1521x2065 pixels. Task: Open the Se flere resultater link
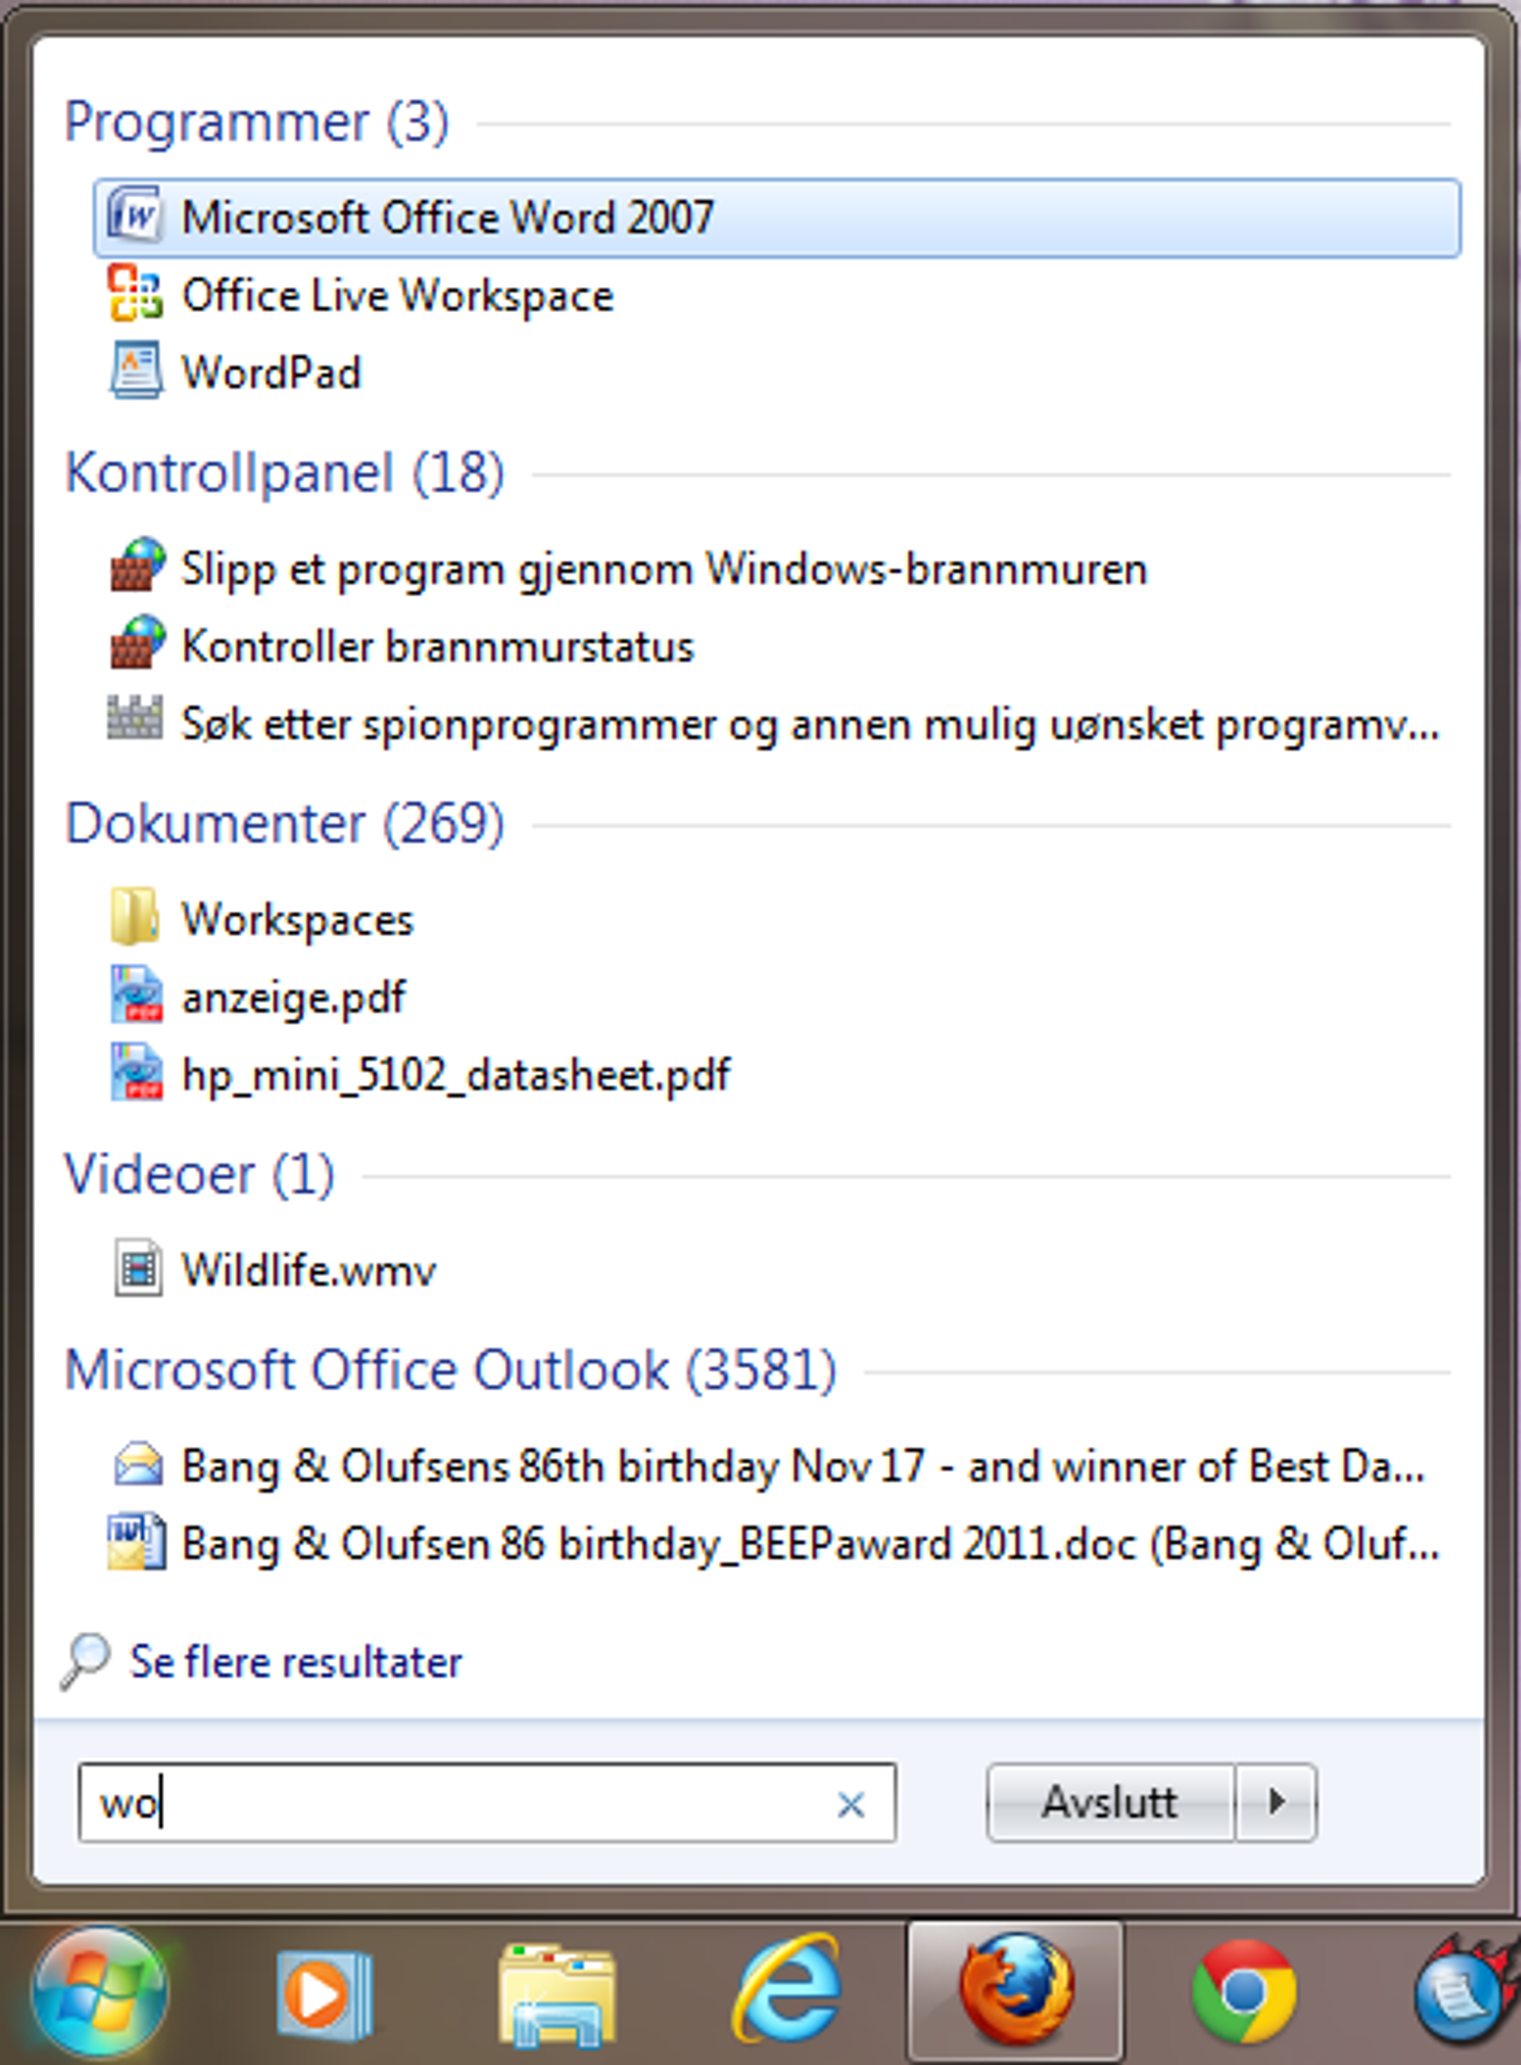[296, 1662]
